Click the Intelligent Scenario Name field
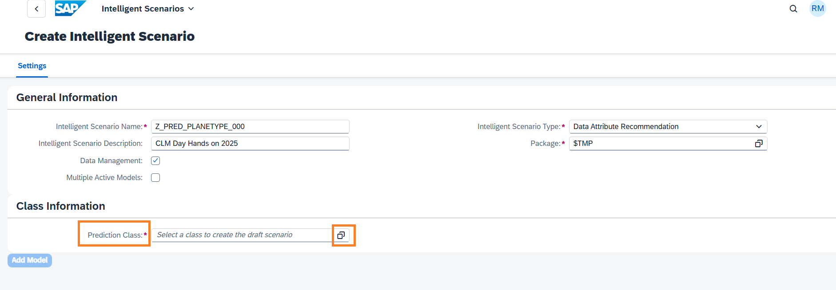The width and height of the screenshot is (836, 290). click(x=250, y=127)
